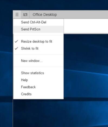Click empty gray toolbar right of Office Desktop

(x=83, y=14)
